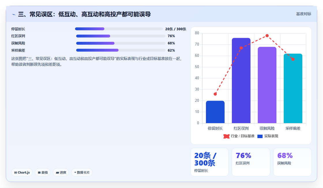Screen dimensions: 323x188
Task: Click the 误触风险 row label
Action: [18, 43]
